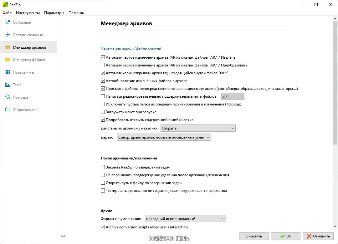Click the Помощь magnifier icon
This screenshot has height=244, width=338.
(x=8, y=97)
